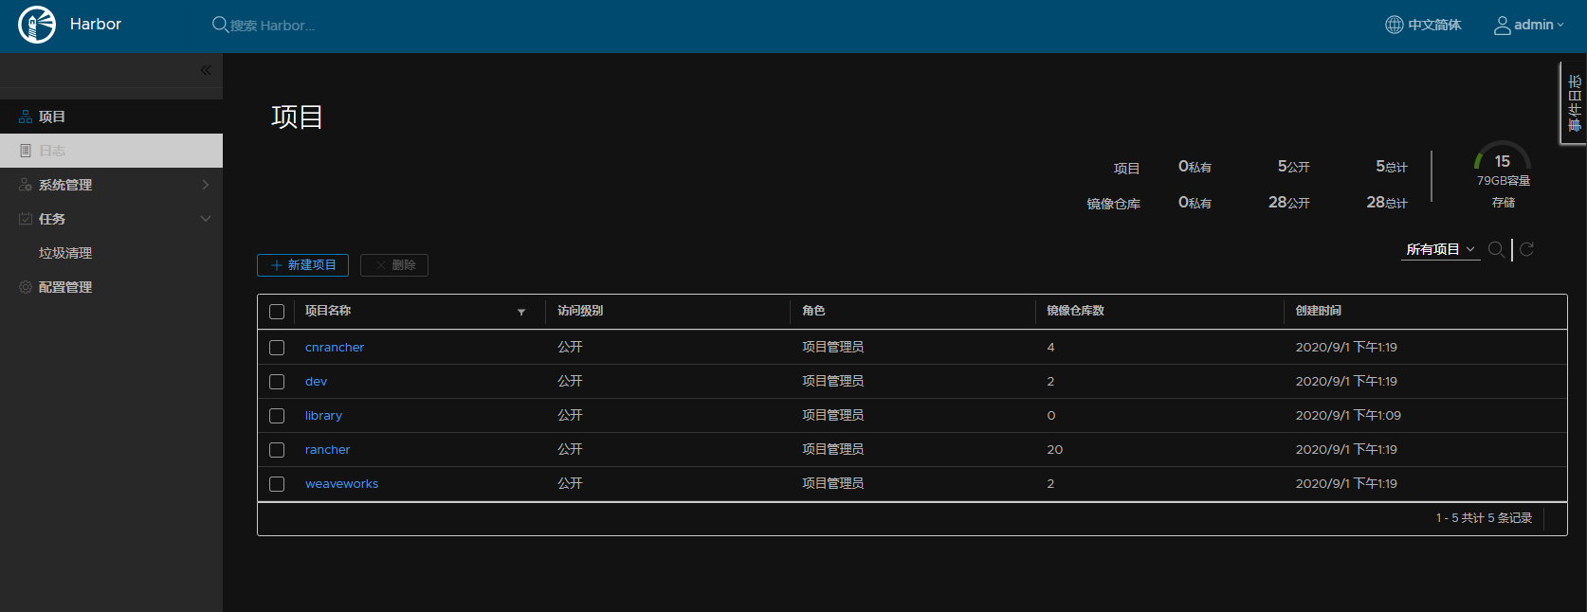Open the 项目 menu in sidebar
1587x612 pixels.
tap(111, 117)
